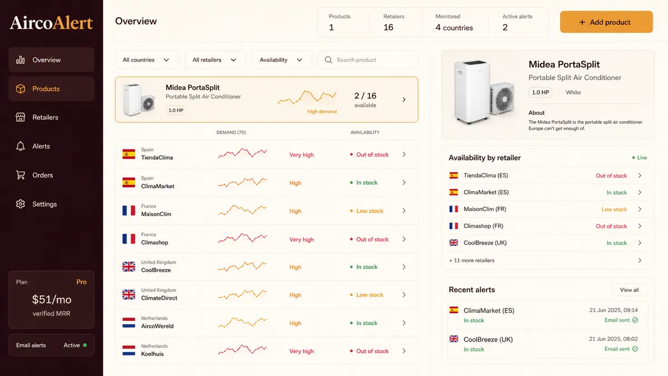Toggle the Email alerts Active status
This screenshot has height=376, width=668.
[x=75, y=345]
